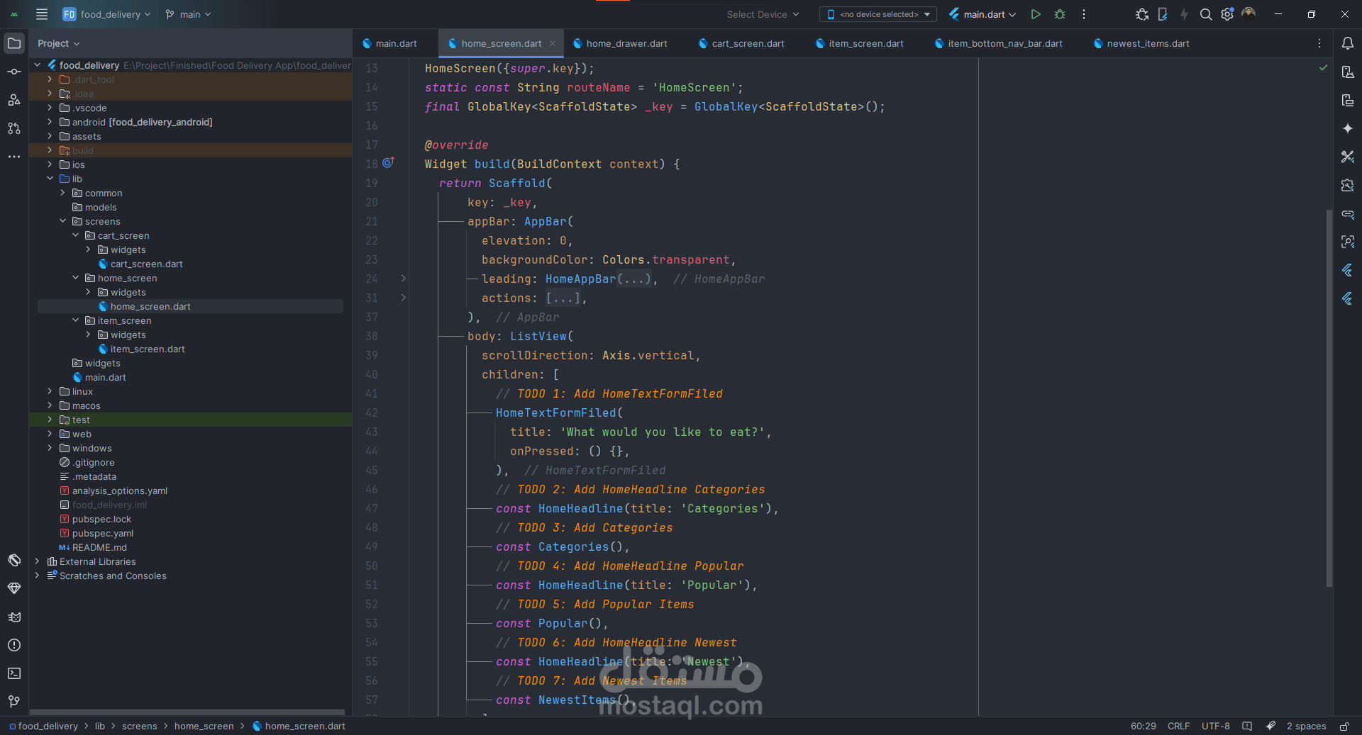The image size is (1362, 735).
Task: Click the 2 spaces indent button
Action: click(1306, 726)
